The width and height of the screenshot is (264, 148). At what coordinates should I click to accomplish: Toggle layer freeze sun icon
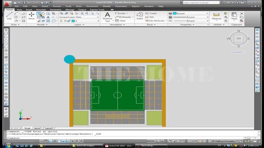pos(65,21)
